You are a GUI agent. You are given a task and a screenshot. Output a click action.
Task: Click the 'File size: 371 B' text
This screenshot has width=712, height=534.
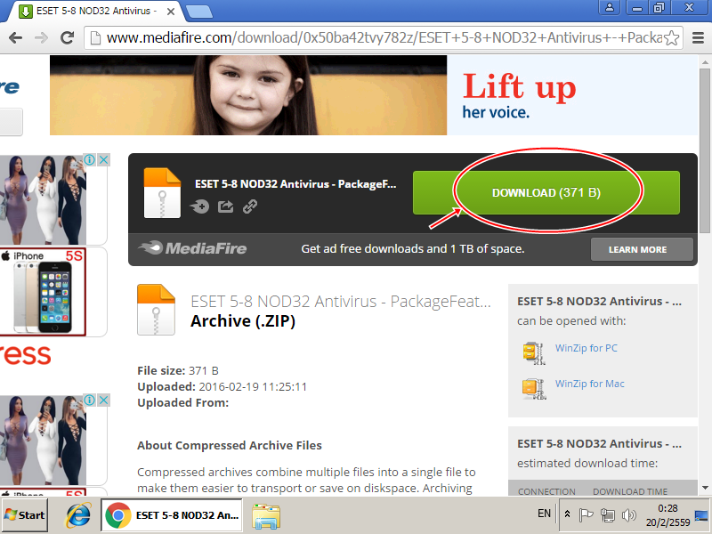(178, 371)
